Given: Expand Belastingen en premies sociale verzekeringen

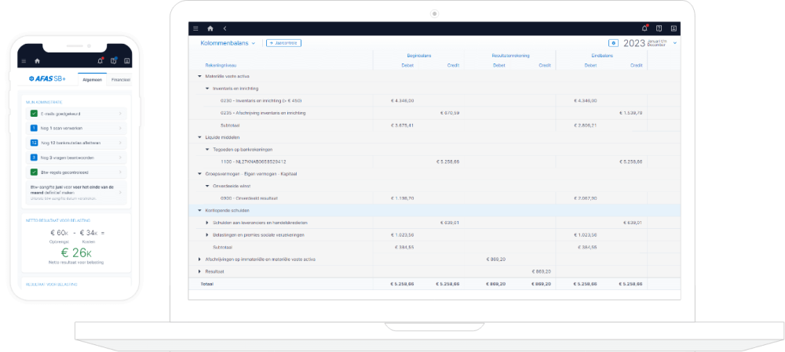Looking at the screenshot, I should [x=206, y=234].
